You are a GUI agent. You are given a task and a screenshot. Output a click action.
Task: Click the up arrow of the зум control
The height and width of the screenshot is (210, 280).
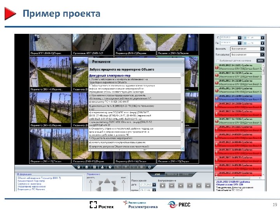(x=123, y=182)
